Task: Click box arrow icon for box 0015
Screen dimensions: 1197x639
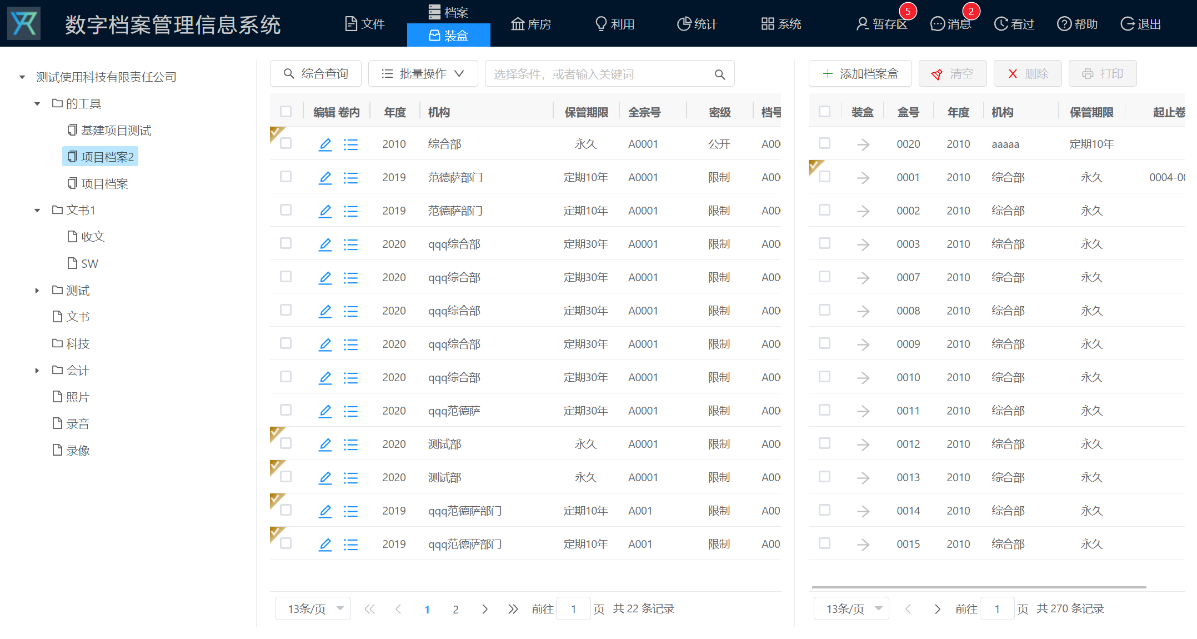Action: pos(863,545)
